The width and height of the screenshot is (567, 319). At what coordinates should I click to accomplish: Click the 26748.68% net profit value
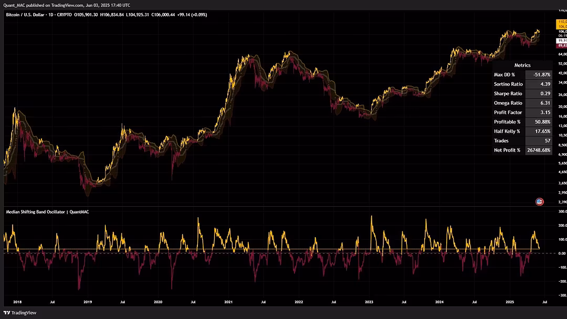tap(539, 150)
